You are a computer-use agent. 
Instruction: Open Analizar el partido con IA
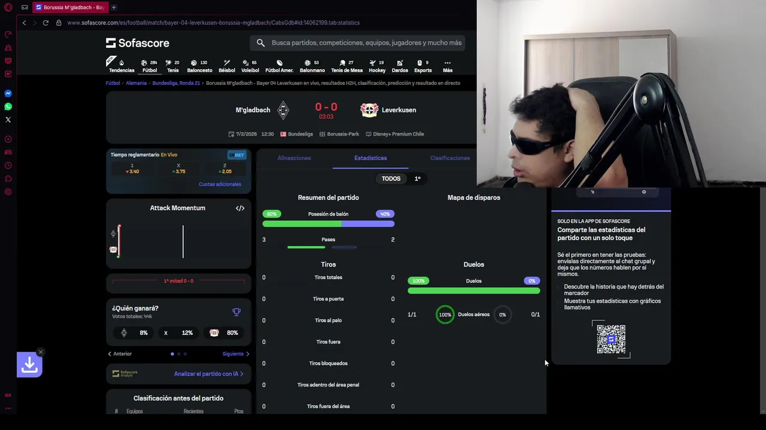click(209, 374)
